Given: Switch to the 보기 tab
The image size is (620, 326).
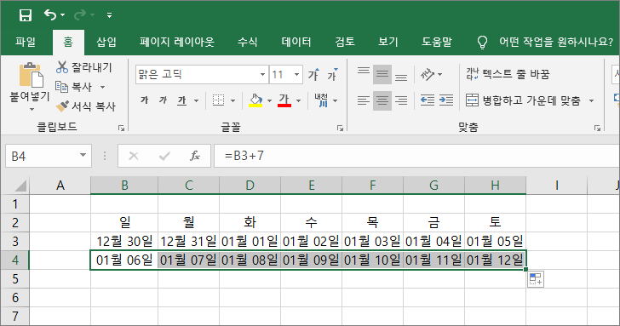Looking at the screenshot, I should [x=387, y=42].
